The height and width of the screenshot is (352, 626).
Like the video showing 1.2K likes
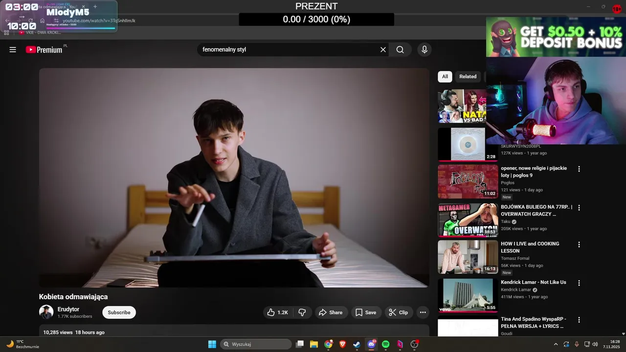coord(277,312)
